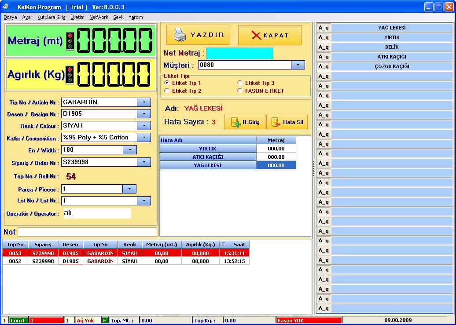Click the Top No column header
This screenshot has height=325, width=456.
point(15,245)
